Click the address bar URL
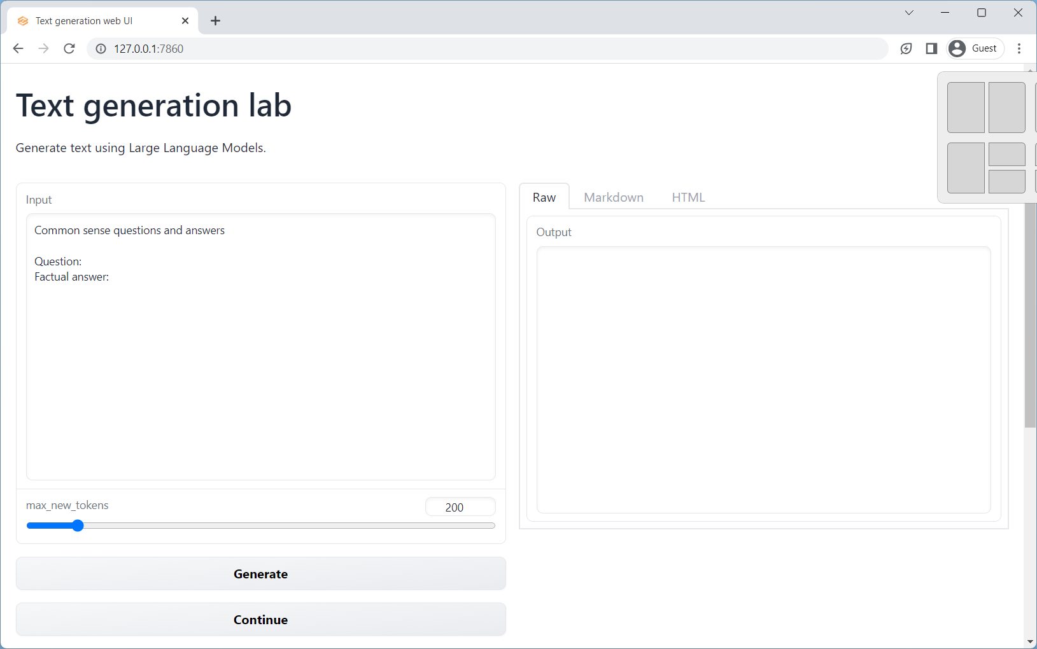 coord(148,49)
